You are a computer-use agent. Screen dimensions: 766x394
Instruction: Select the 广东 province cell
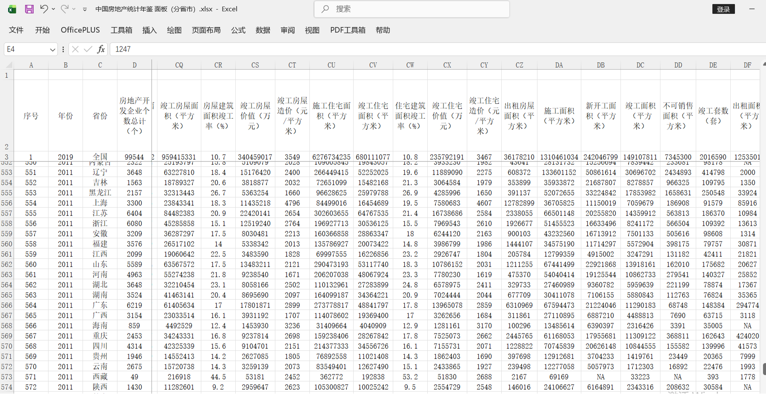(100, 305)
